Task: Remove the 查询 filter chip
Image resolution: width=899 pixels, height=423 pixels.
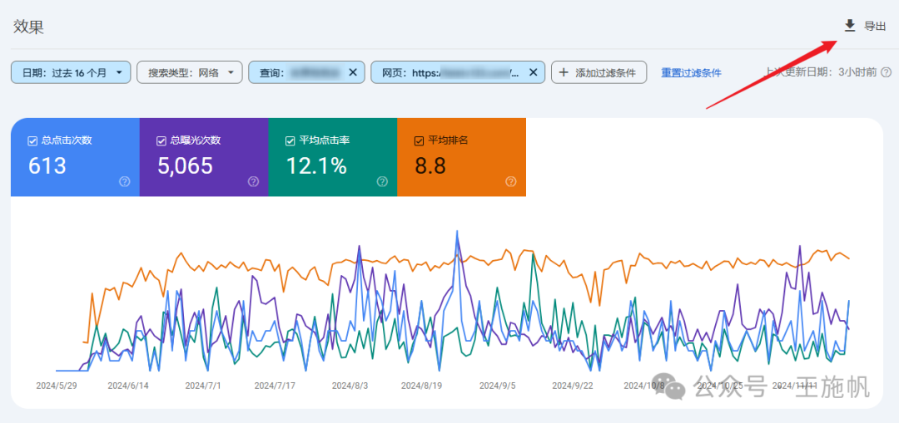Action: 353,72
